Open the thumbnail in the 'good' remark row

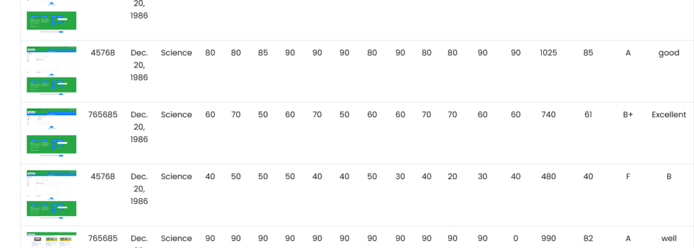pos(52,71)
